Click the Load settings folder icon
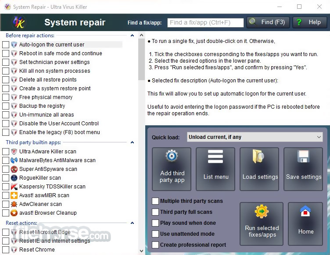330x255 pixels. tap(258, 156)
